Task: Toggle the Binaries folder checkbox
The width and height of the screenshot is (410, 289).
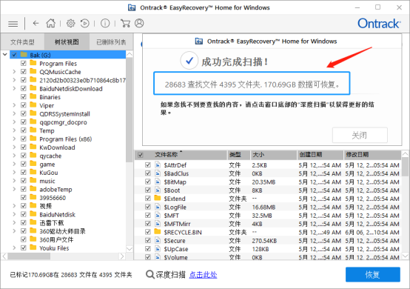Action: 24,96
